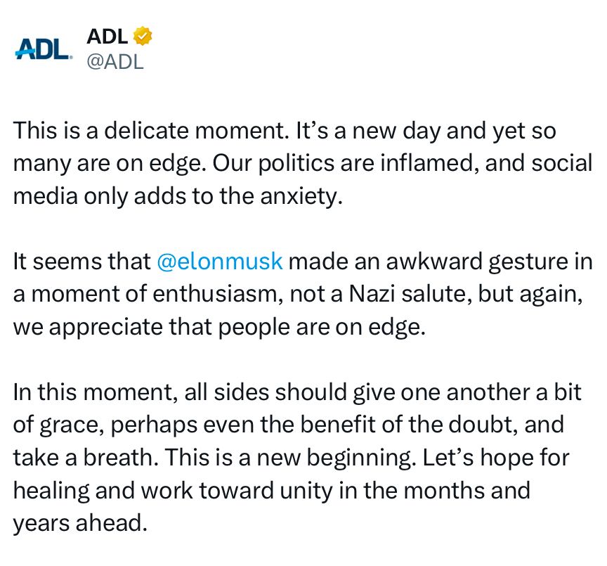This screenshot has height=566, width=607.
Task: Open the @elonmusk mention link
Action: click(220, 261)
